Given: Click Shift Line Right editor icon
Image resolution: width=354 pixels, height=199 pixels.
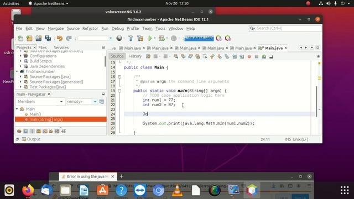Looking at the screenshot, I should coord(242,56).
